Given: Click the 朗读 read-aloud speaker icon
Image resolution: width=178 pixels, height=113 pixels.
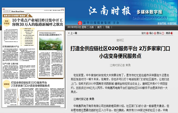Looking at the screenshot, I should tap(172, 33).
